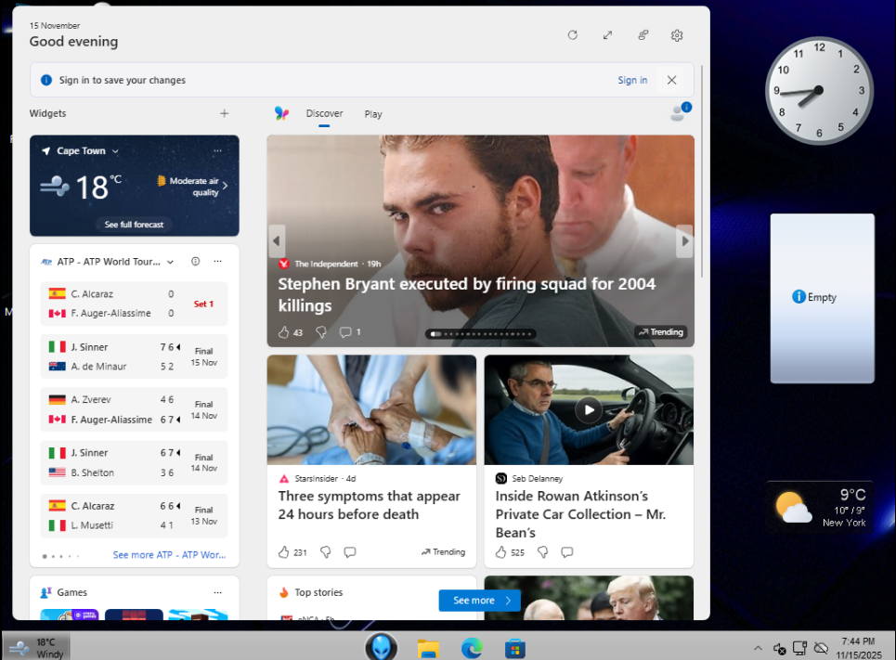Open Alcaraz vs Musetti match result
Image resolution: width=896 pixels, height=660 pixels.
[134, 515]
